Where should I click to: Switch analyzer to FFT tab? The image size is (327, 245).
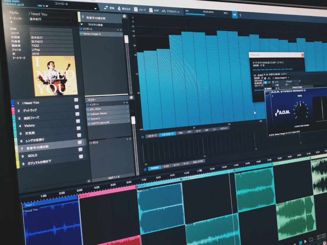click(x=189, y=132)
